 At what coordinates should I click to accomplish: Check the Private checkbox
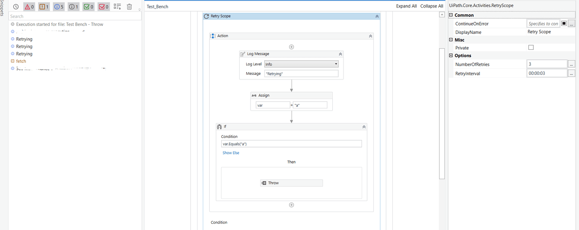[x=531, y=48]
